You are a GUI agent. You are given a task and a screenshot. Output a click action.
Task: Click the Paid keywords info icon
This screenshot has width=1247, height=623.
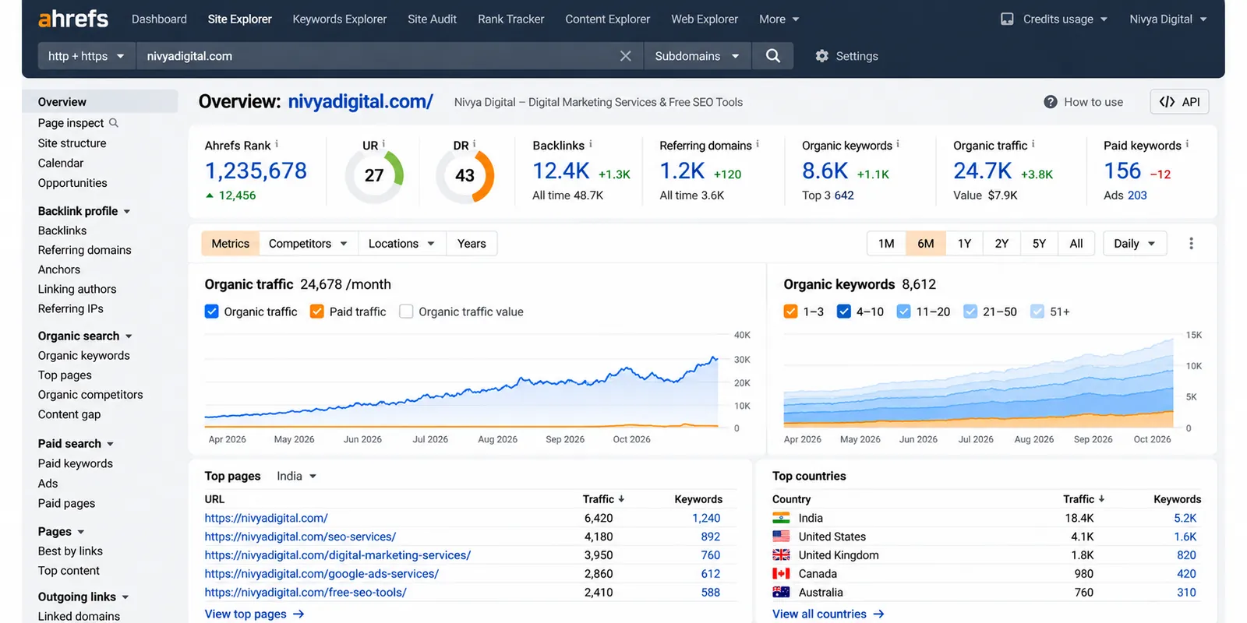click(1187, 144)
